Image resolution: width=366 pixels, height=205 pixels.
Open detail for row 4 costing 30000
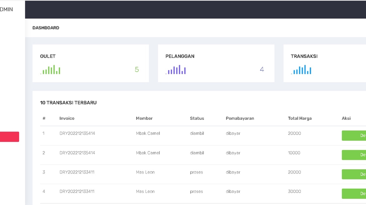[x=354, y=194]
